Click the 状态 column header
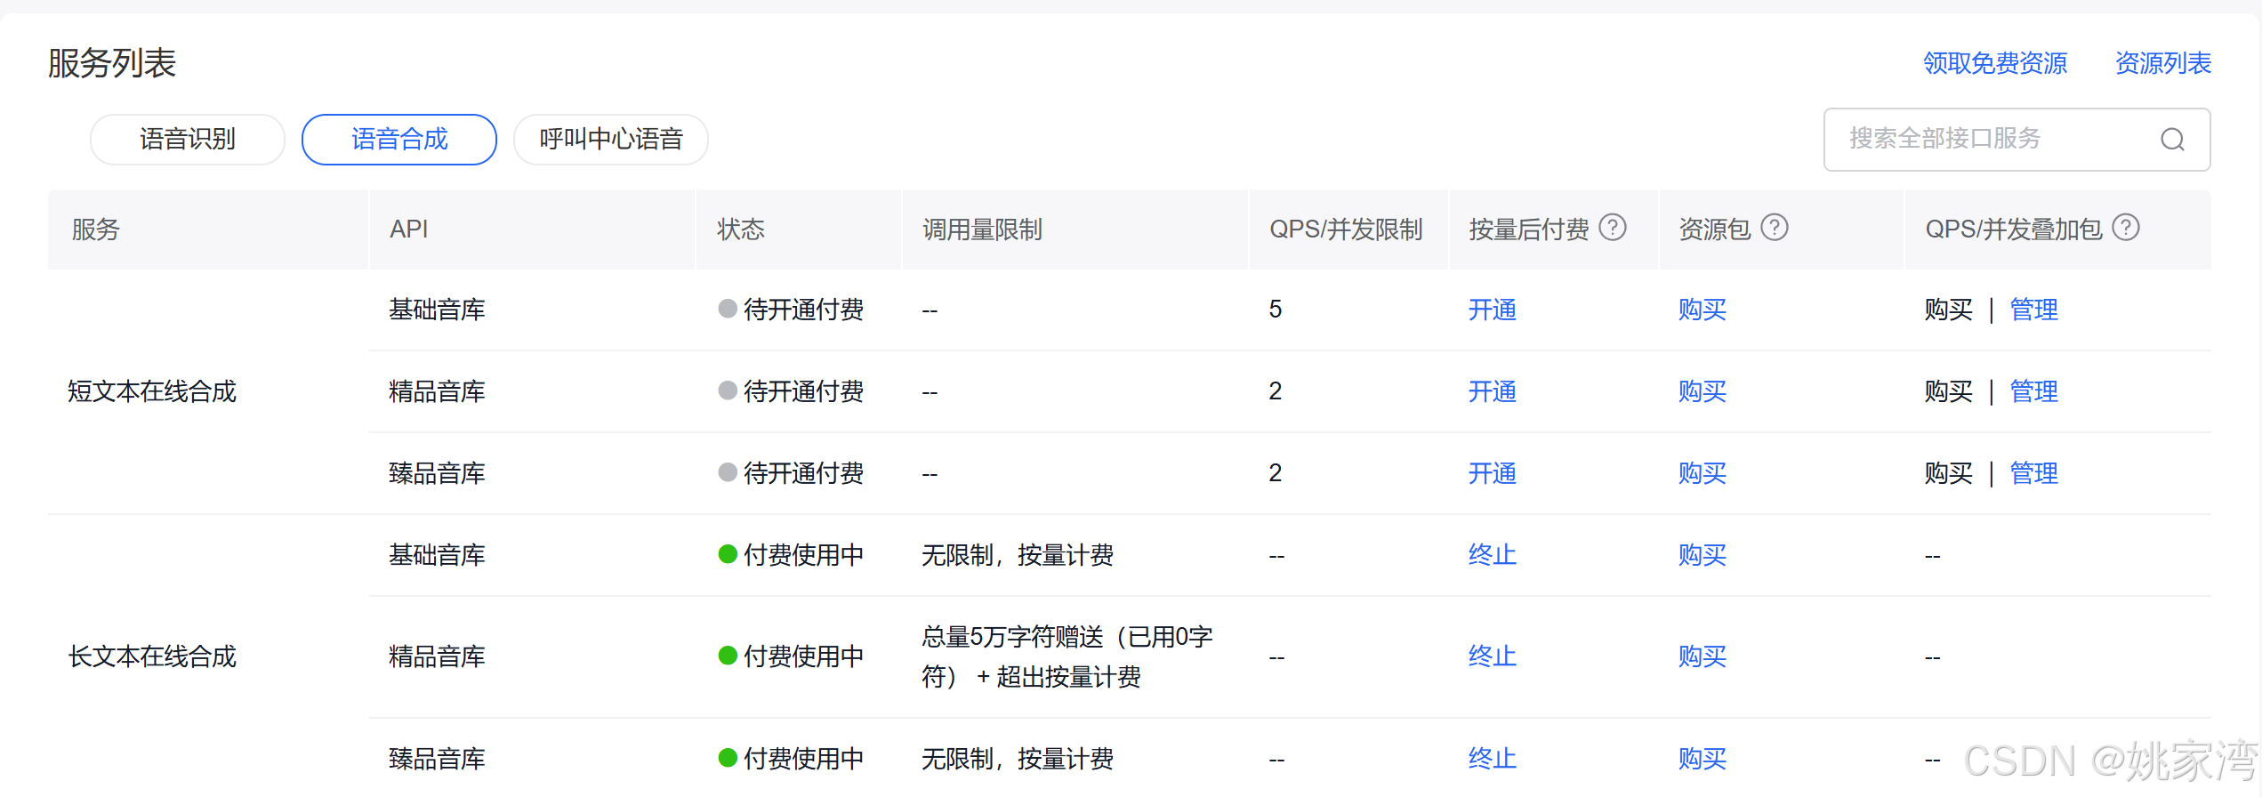 (x=741, y=229)
